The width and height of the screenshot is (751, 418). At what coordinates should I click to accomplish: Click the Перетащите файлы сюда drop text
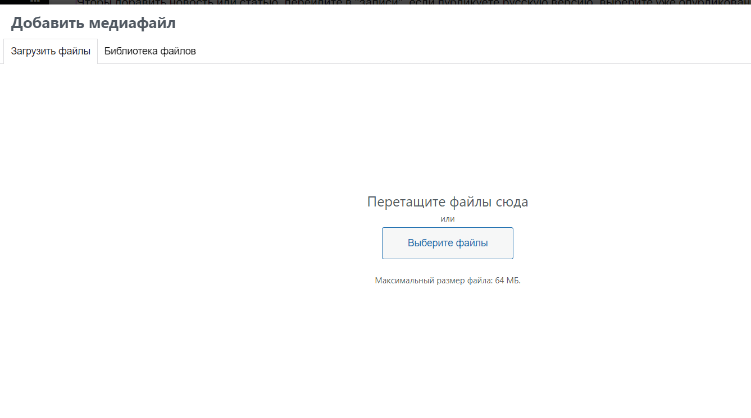(447, 202)
